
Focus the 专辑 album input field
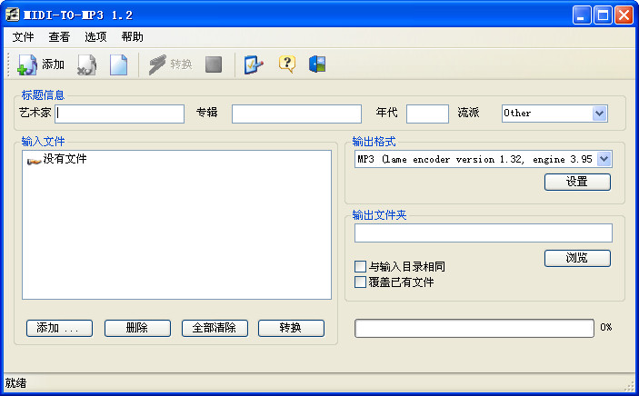point(296,114)
